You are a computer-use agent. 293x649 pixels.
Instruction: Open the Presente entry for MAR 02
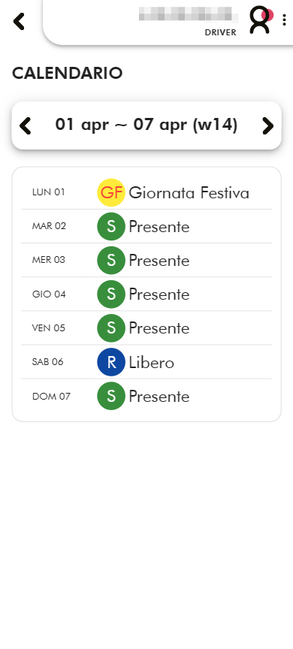[159, 227]
